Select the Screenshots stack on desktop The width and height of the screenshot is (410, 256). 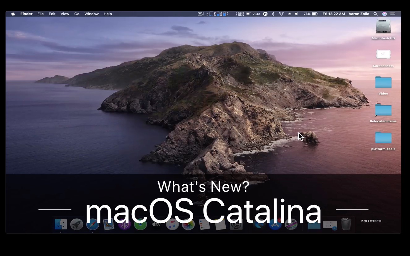pos(383,58)
